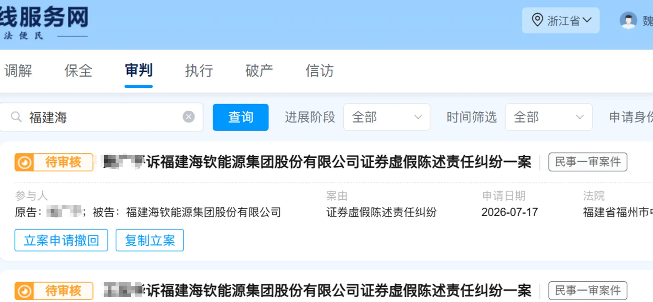Click the blue 查询 button
The height and width of the screenshot is (302, 653).
tap(240, 117)
